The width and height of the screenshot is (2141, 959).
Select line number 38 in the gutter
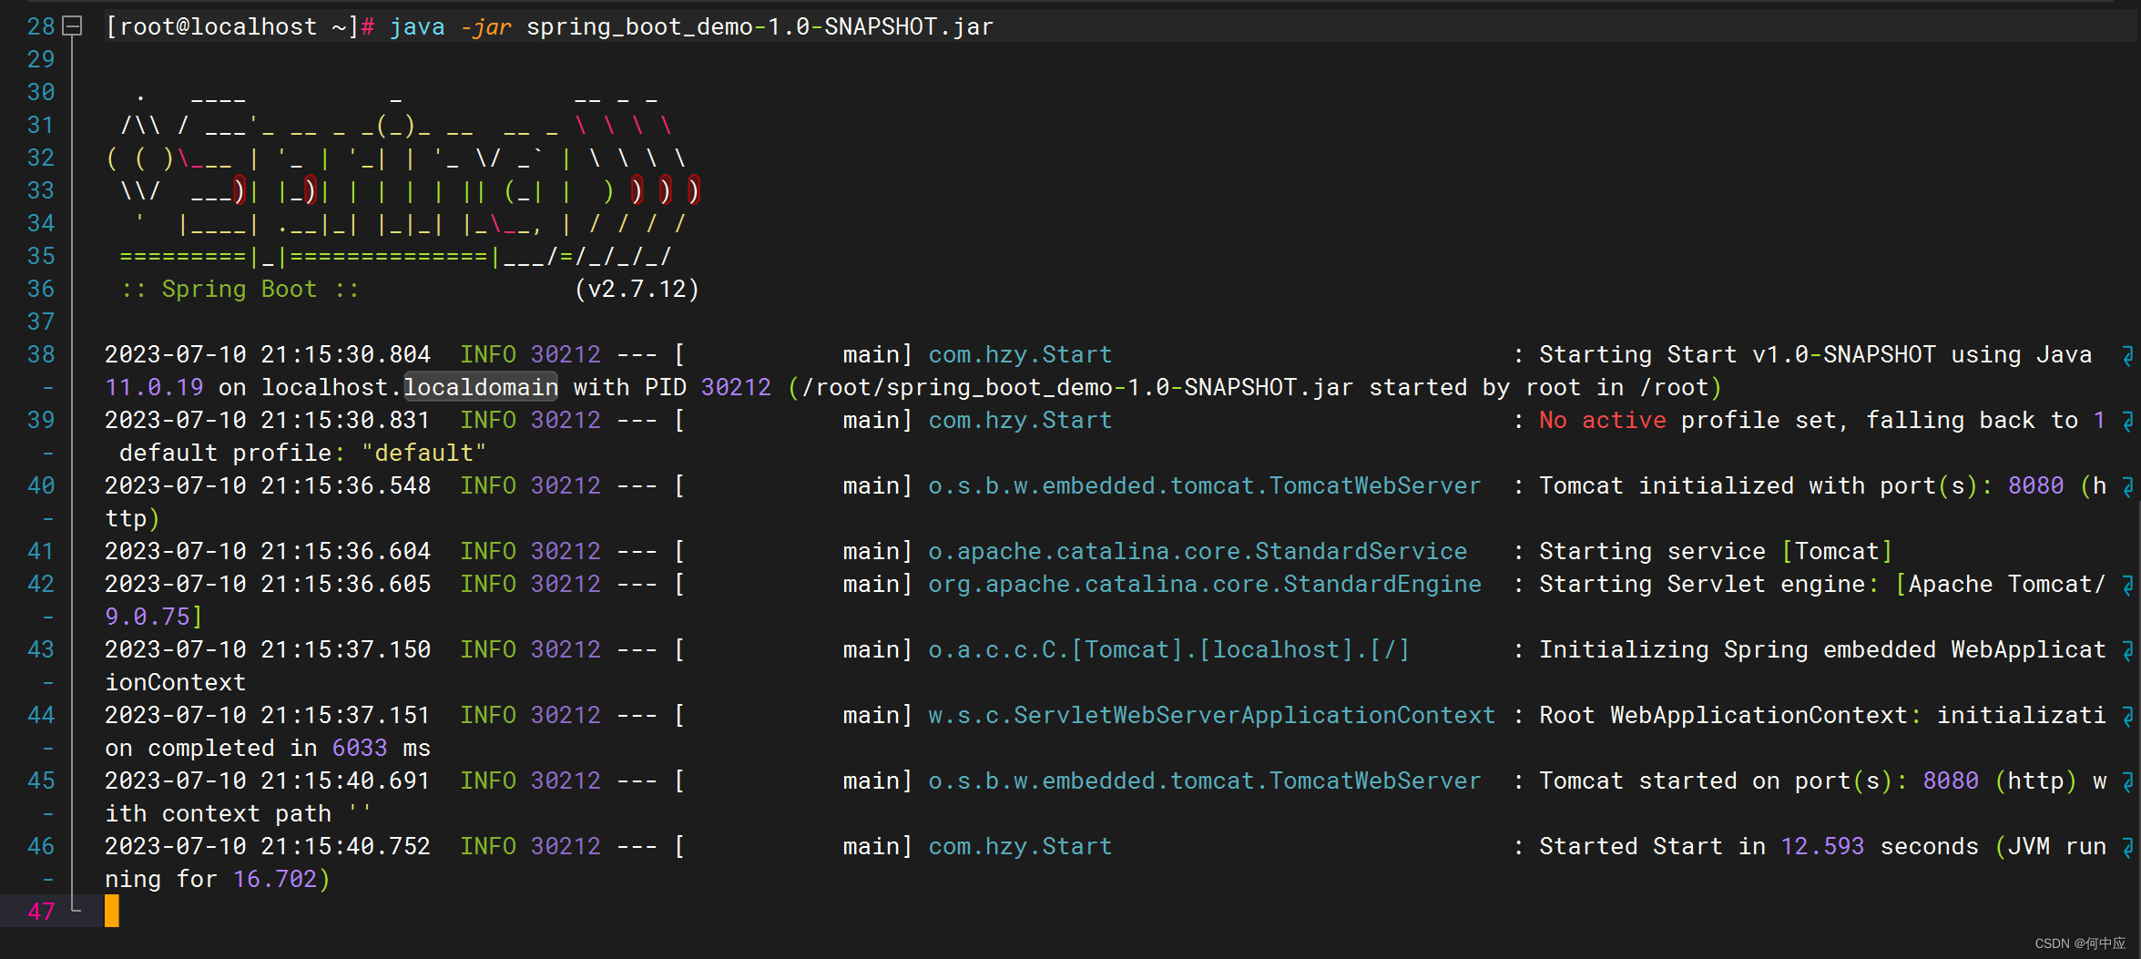tap(41, 354)
